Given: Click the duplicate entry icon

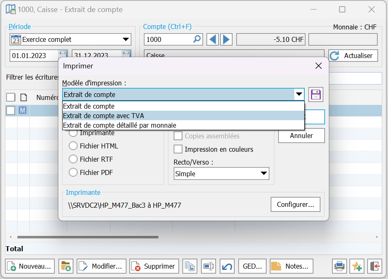Looking at the screenshot, I should point(190,266).
